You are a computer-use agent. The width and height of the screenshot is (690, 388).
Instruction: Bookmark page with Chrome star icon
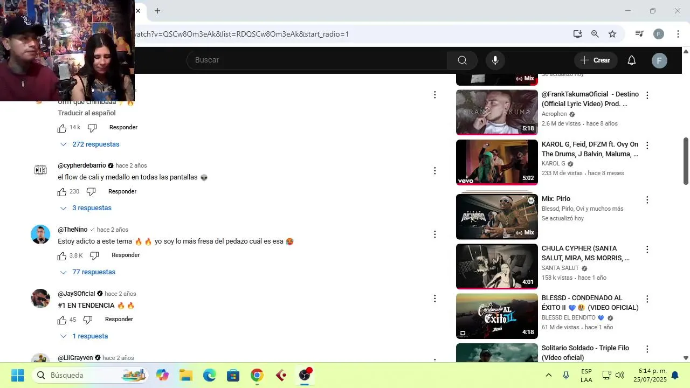tap(612, 34)
